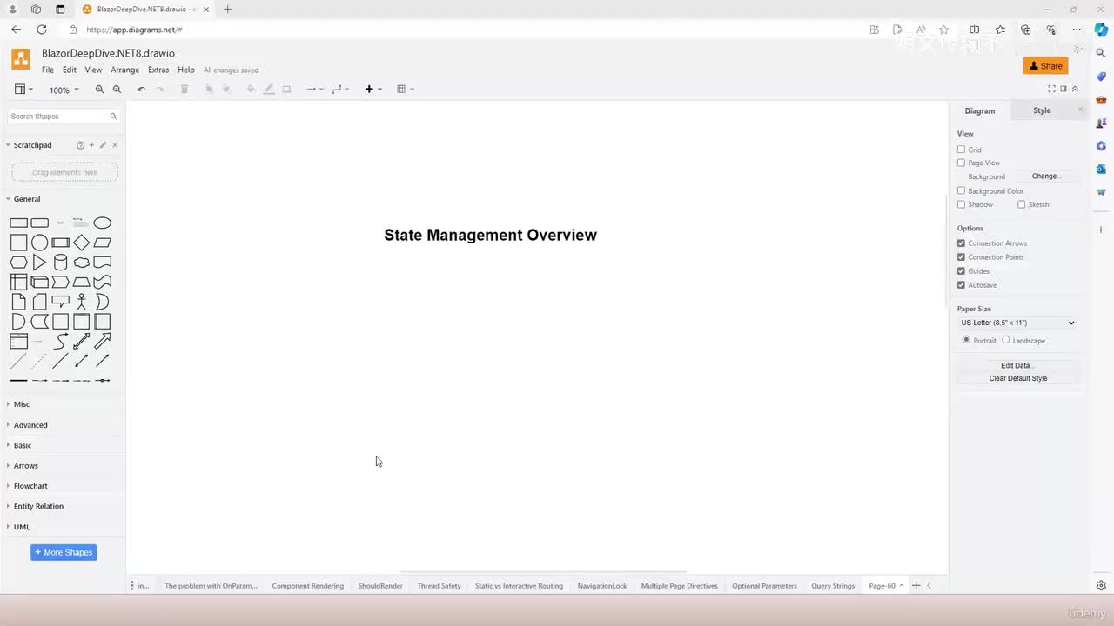Click the Shadow toolbar icon
The height and width of the screenshot is (626, 1114).
pos(286,89)
